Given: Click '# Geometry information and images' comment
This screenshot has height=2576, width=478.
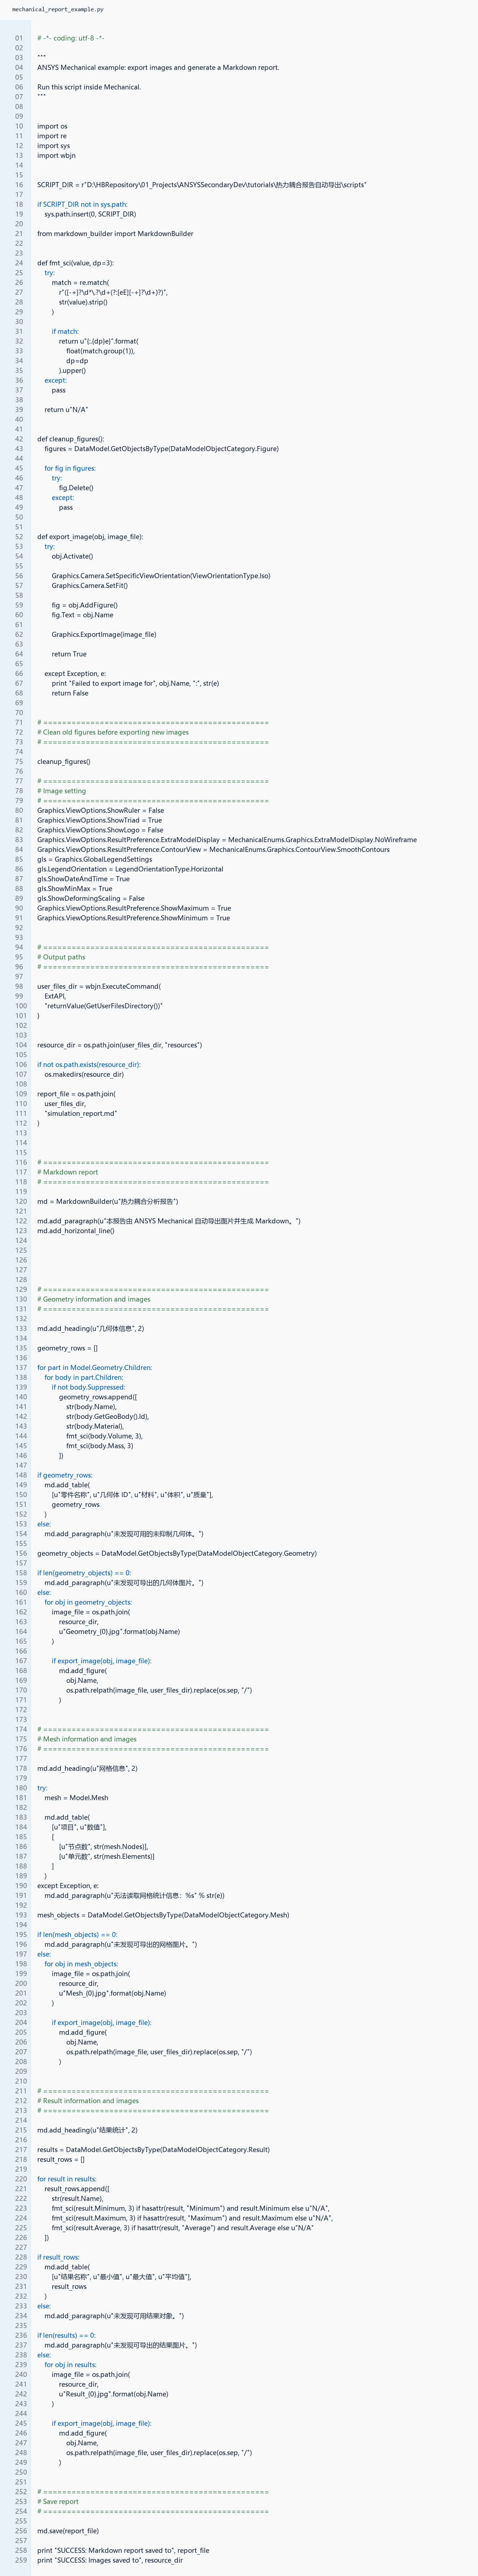Looking at the screenshot, I should (94, 1299).
